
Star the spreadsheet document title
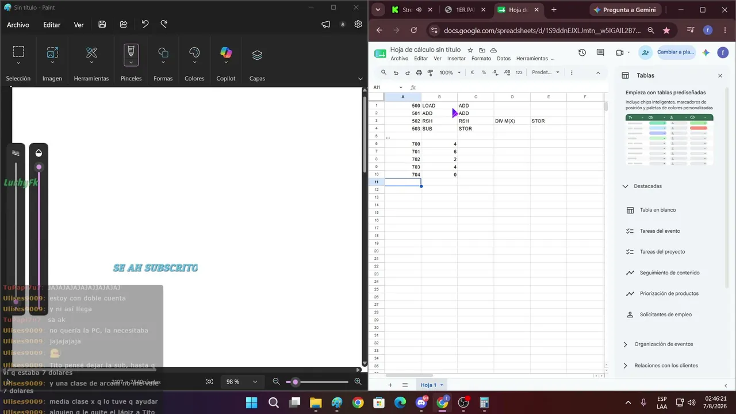(x=470, y=50)
